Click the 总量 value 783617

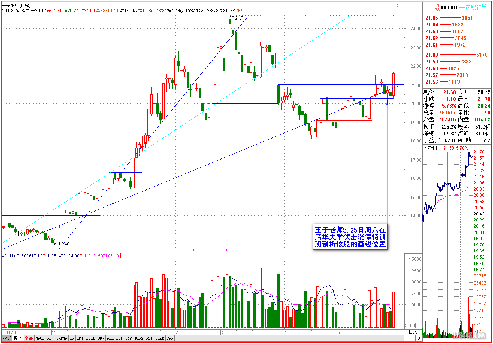(447, 113)
